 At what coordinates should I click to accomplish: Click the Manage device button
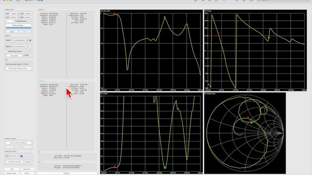click(27, 162)
